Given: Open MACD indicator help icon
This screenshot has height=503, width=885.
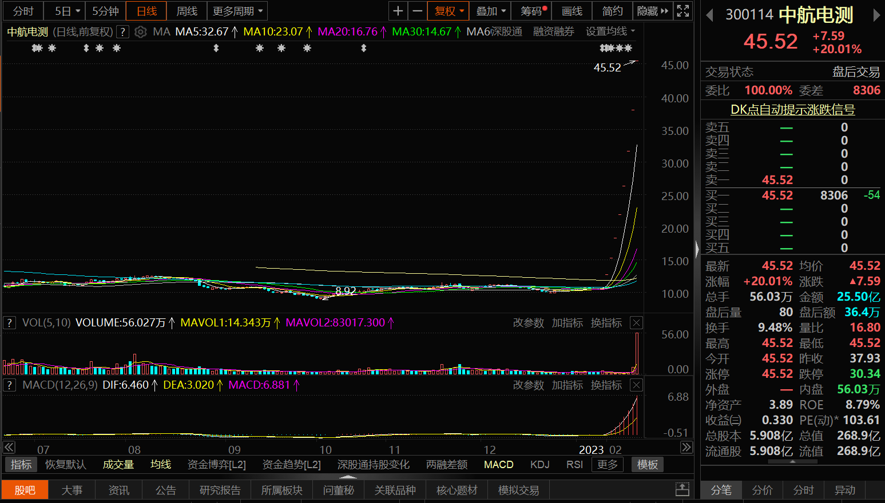Looking at the screenshot, I should click(x=9, y=385).
